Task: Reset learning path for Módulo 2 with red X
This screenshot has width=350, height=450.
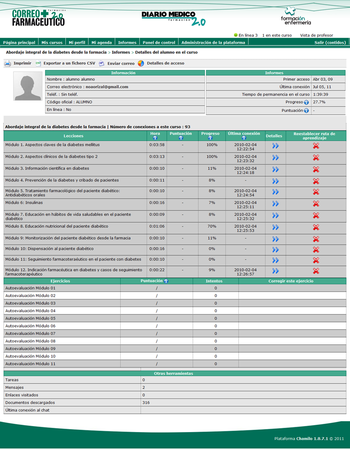Action: 316,158
